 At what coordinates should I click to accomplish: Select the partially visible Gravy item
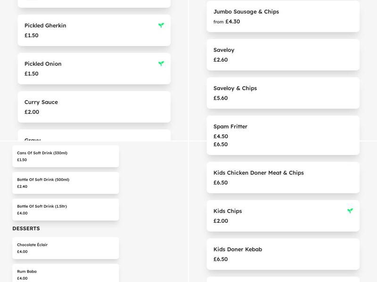(x=94, y=136)
